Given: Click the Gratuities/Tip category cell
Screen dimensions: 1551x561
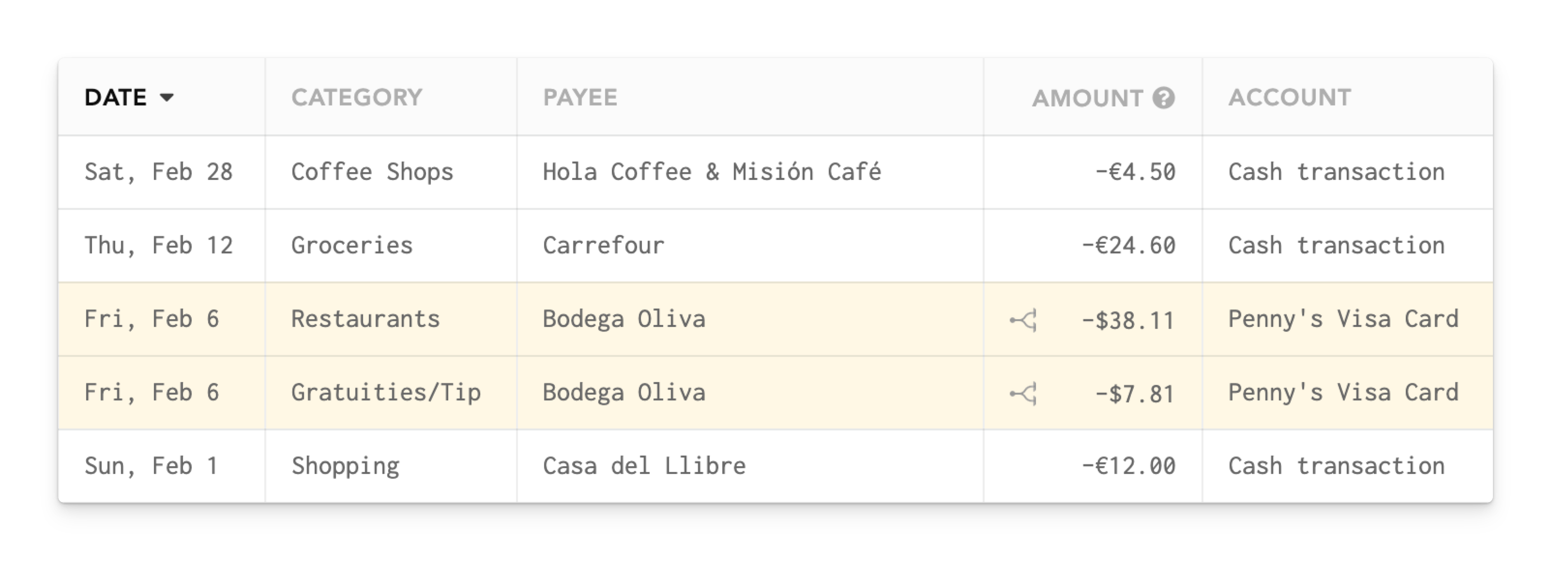Looking at the screenshot, I should click(386, 393).
